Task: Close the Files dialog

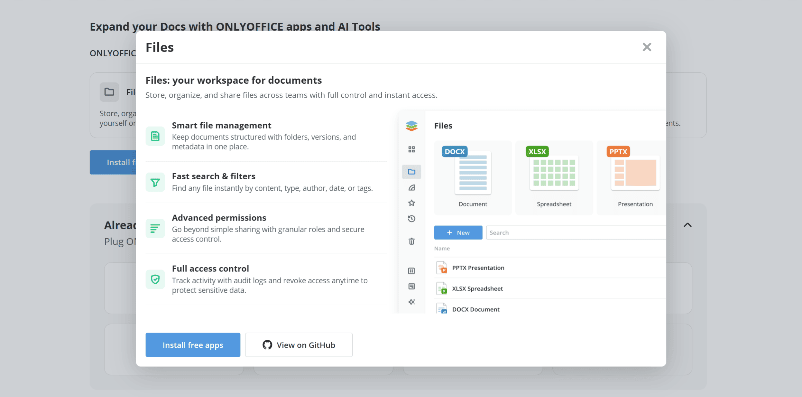Action: point(647,47)
